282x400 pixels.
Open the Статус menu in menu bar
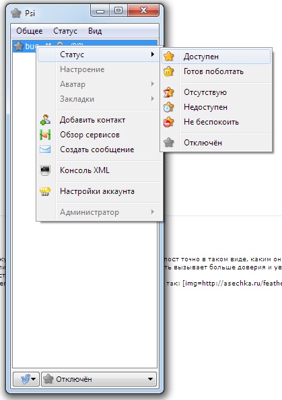pyautogui.click(x=65, y=31)
